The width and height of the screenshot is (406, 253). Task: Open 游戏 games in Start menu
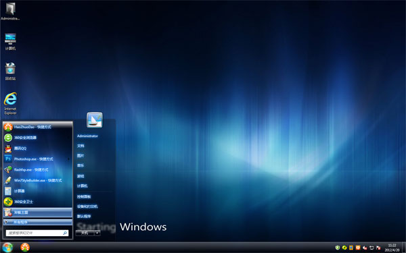[x=81, y=176]
